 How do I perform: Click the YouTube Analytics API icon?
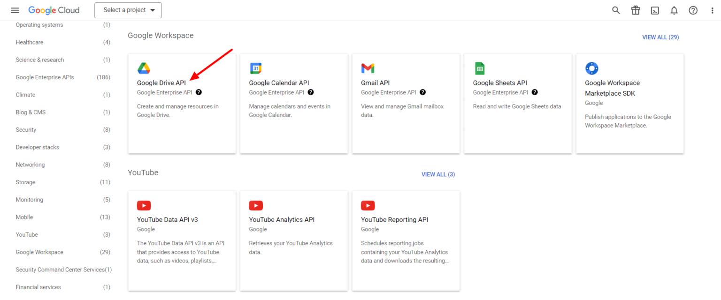(x=256, y=205)
